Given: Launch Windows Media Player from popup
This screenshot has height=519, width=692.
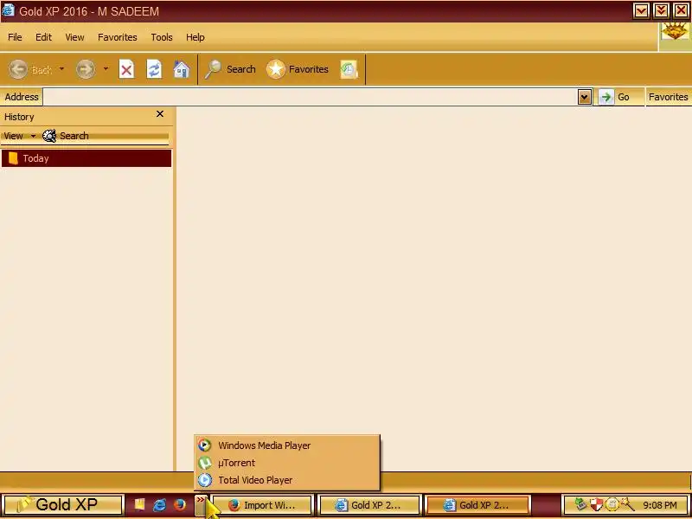Looking at the screenshot, I should point(287,445).
